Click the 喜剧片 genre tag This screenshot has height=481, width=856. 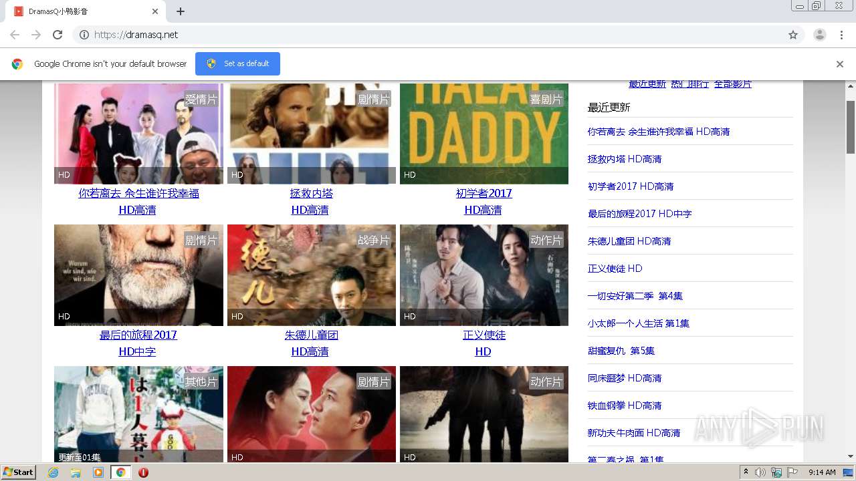546,99
